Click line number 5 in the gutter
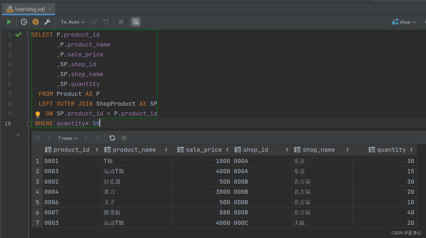 10,74
